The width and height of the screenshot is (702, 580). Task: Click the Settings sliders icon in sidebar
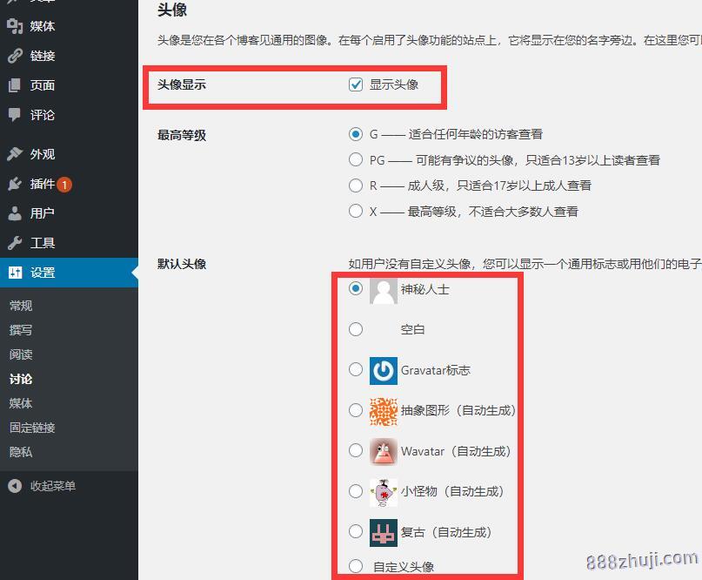coord(15,273)
